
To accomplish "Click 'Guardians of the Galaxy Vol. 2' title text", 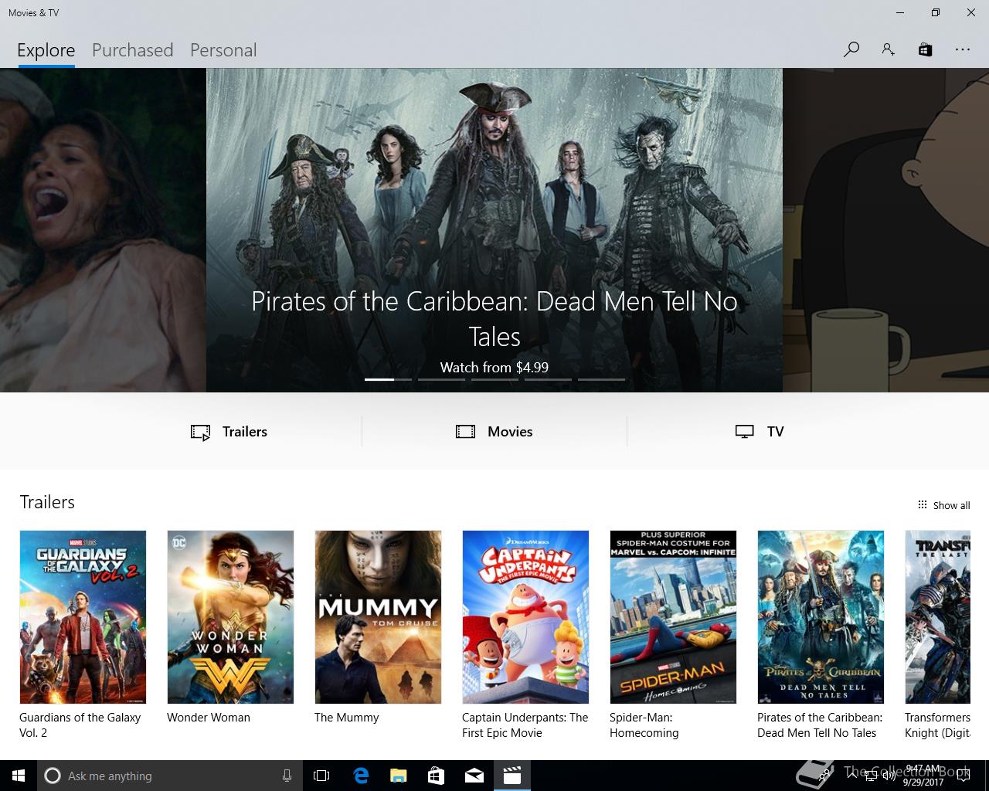I will (80, 725).
